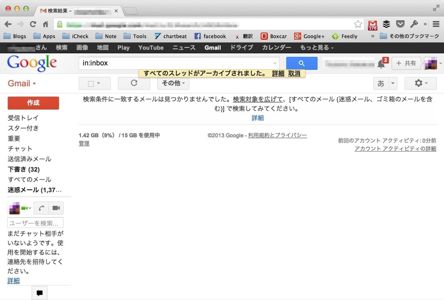This screenshot has height=300, width=444.
Task: Open the Note bookmark folder
Action: (x=106, y=36)
